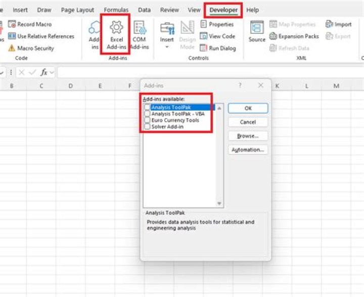Select the Developer tab
The width and height of the screenshot is (364, 297).
coord(223,10)
